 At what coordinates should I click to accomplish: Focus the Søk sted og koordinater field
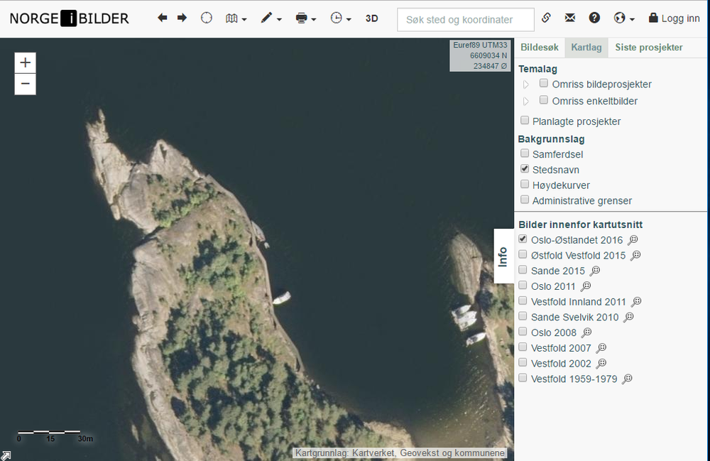(x=466, y=19)
